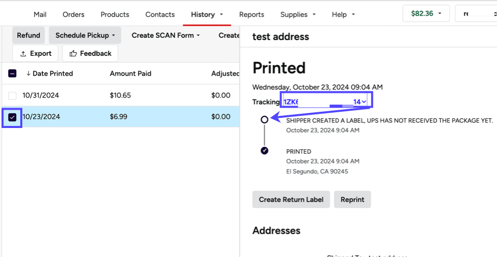497x257 pixels.
Task: Expand the Help menu
Action: coord(343,14)
